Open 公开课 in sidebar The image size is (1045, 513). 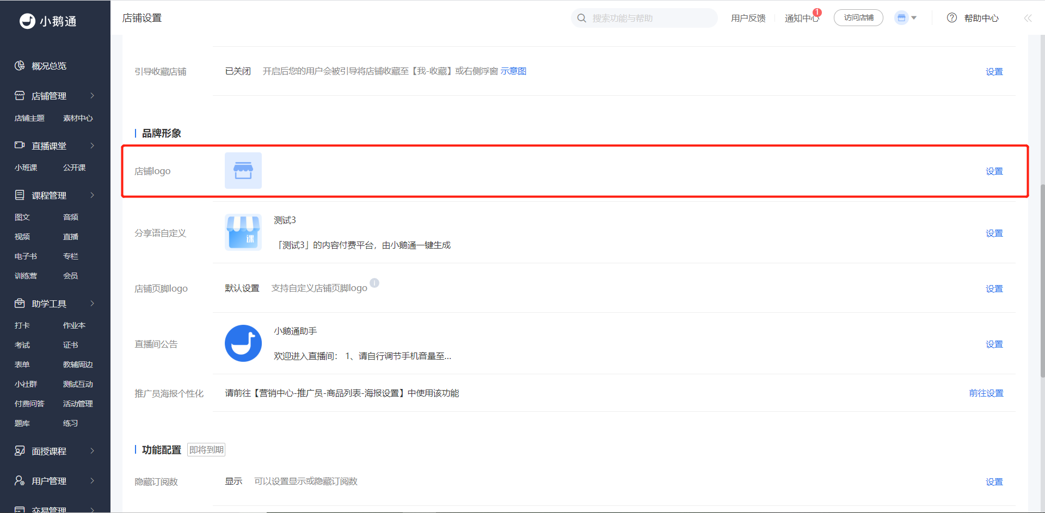point(74,168)
